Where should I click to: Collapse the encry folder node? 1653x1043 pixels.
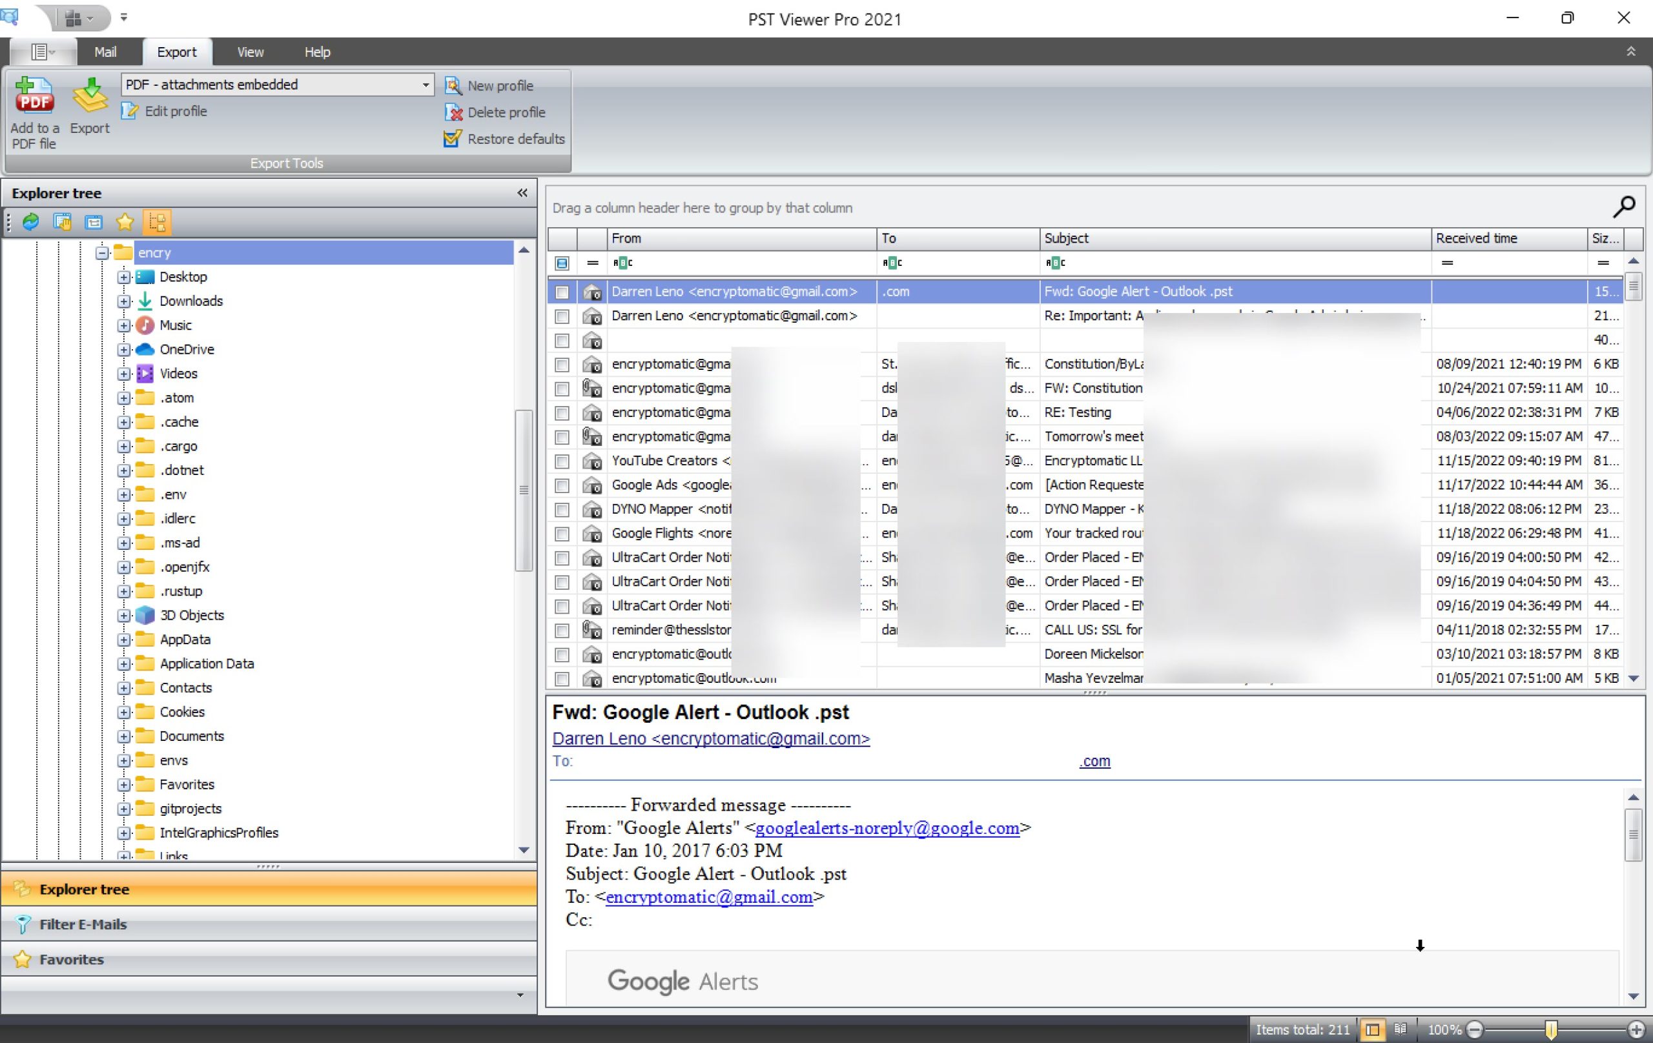(101, 252)
